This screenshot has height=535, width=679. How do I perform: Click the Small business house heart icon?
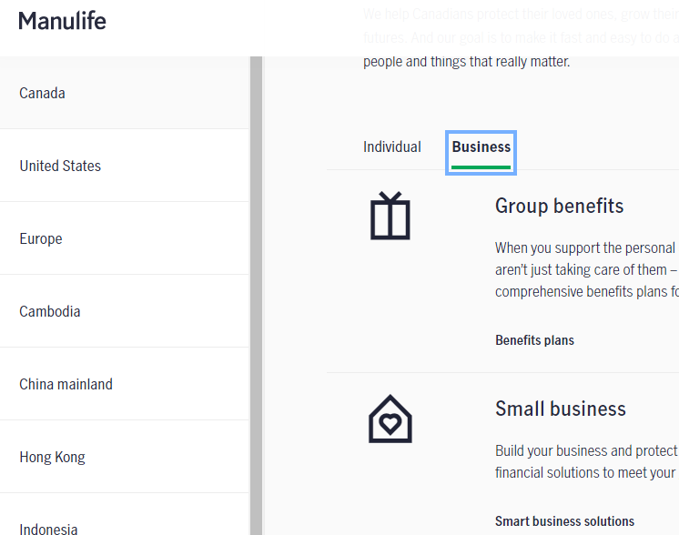coord(390,419)
